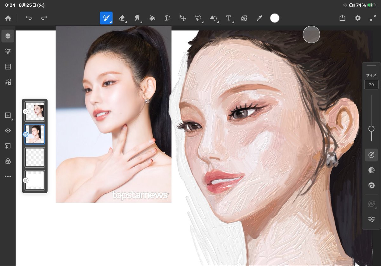Redo the undone action
381x266 pixels.
(44, 18)
